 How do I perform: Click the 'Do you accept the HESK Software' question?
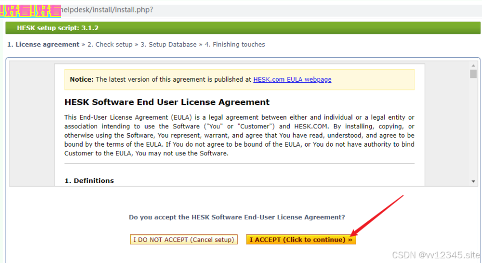pyautogui.click(x=237, y=217)
